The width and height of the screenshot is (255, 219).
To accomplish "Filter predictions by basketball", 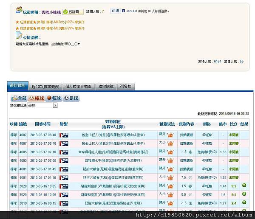I will pyautogui.click(x=54, y=98).
